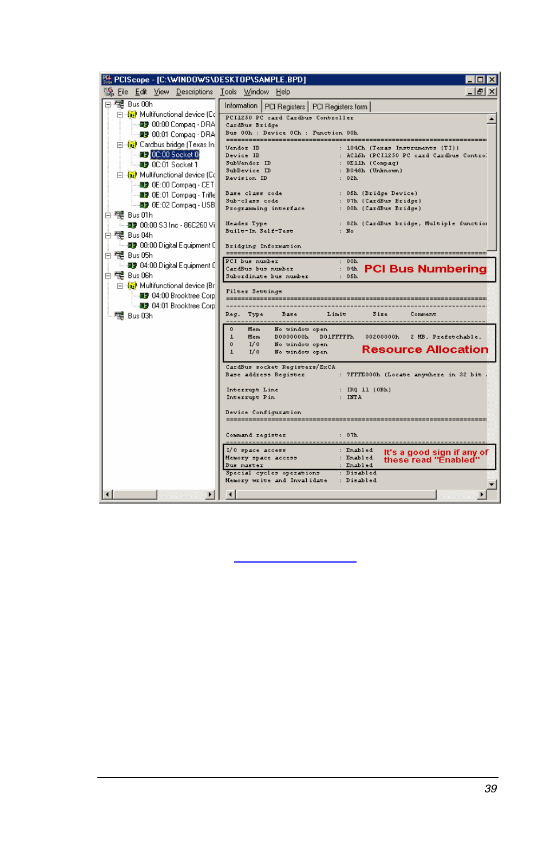
Task: Collapse the Bus 06h tree node
Action: (108, 276)
